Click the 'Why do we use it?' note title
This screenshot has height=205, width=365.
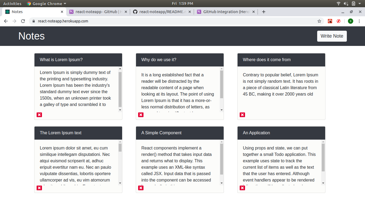click(x=159, y=60)
